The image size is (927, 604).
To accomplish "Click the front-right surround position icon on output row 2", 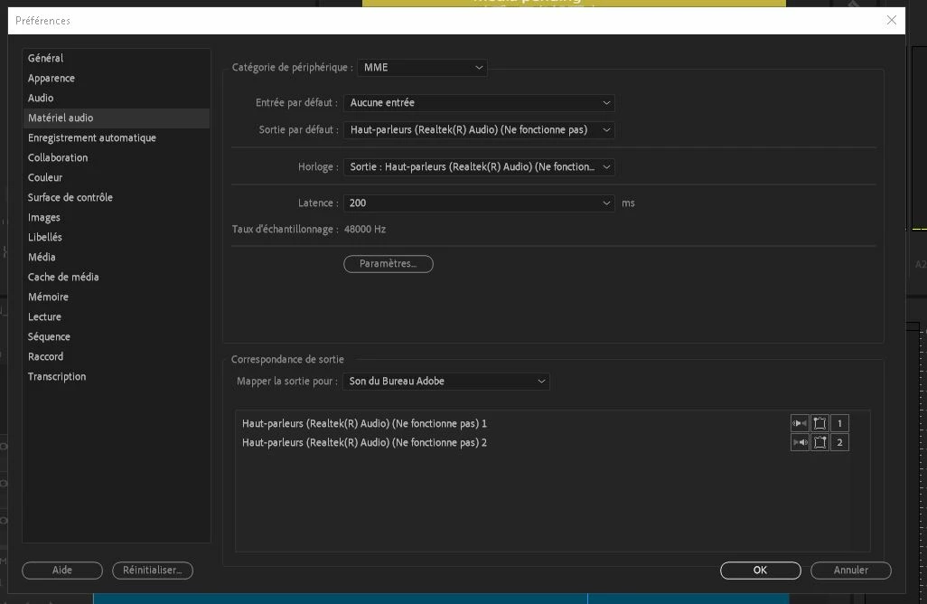I will (819, 442).
